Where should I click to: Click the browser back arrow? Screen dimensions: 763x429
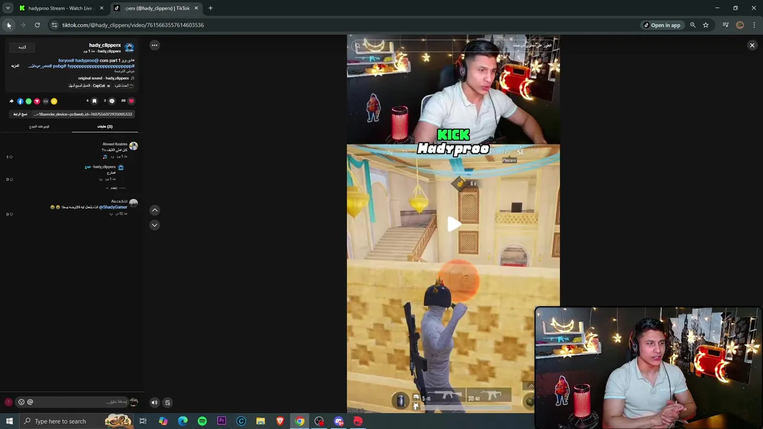click(x=8, y=25)
